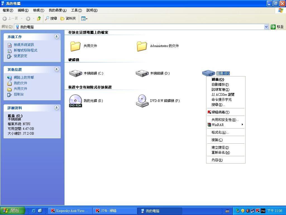This screenshot has height=215, width=286.
Task: Open the 檢視 menu in menu bar
Action: 39,10
